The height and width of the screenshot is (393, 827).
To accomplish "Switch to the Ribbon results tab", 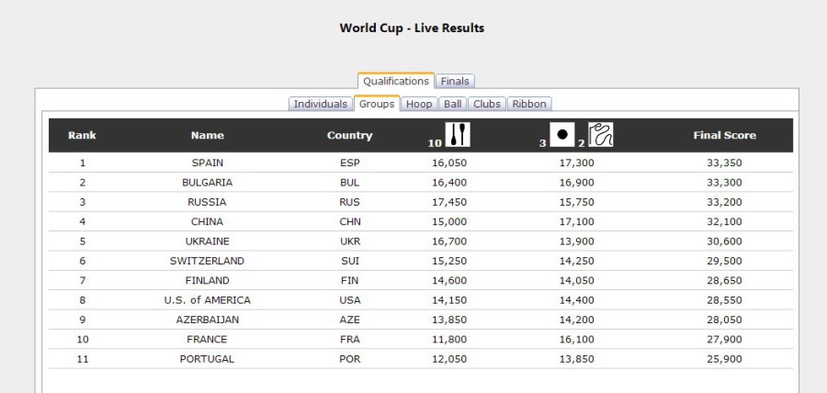I will click(x=528, y=104).
